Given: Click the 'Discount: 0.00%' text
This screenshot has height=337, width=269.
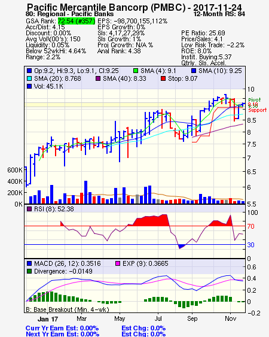Looking at the screenshot, I should pyautogui.click(x=48, y=33).
